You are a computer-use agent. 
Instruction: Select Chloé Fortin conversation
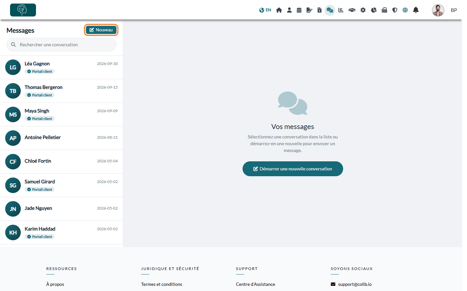pos(61,162)
